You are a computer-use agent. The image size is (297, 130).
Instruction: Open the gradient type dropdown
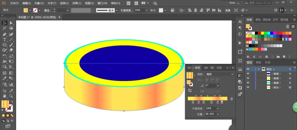click(219, 74)
